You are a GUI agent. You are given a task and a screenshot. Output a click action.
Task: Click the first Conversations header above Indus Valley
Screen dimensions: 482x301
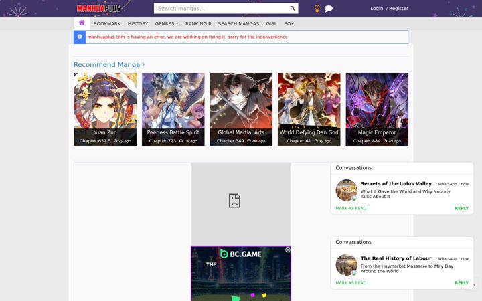[353, 168]
